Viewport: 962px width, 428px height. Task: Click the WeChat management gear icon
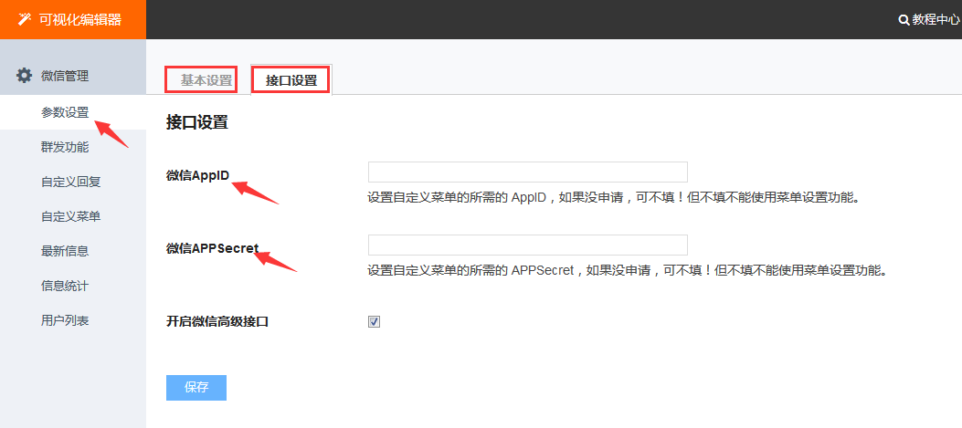(24, 76)
